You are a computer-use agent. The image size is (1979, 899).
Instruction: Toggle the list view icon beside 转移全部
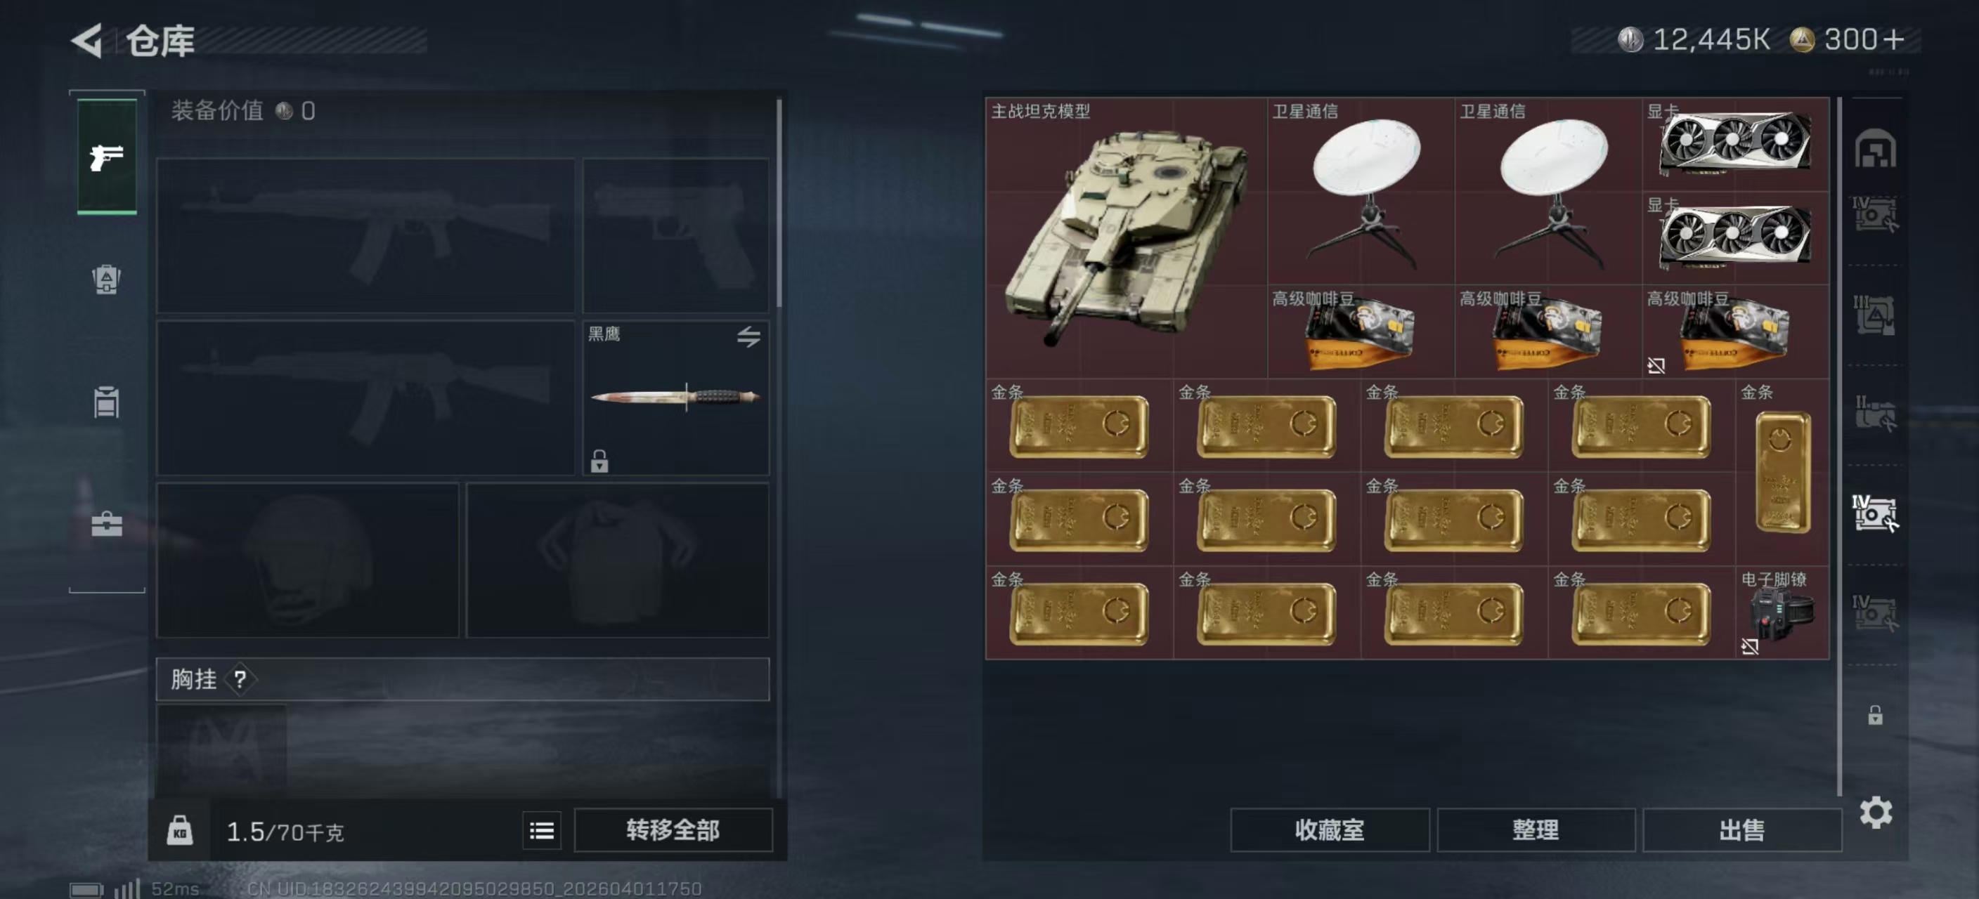point(542,831)
